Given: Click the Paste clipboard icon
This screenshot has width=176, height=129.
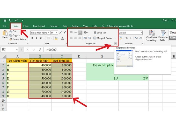Looking at the screenshot, I should click(5, 33).
